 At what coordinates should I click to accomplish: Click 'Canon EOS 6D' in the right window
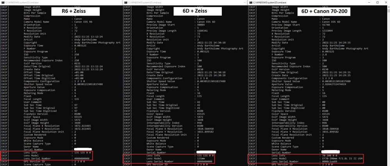331,22
